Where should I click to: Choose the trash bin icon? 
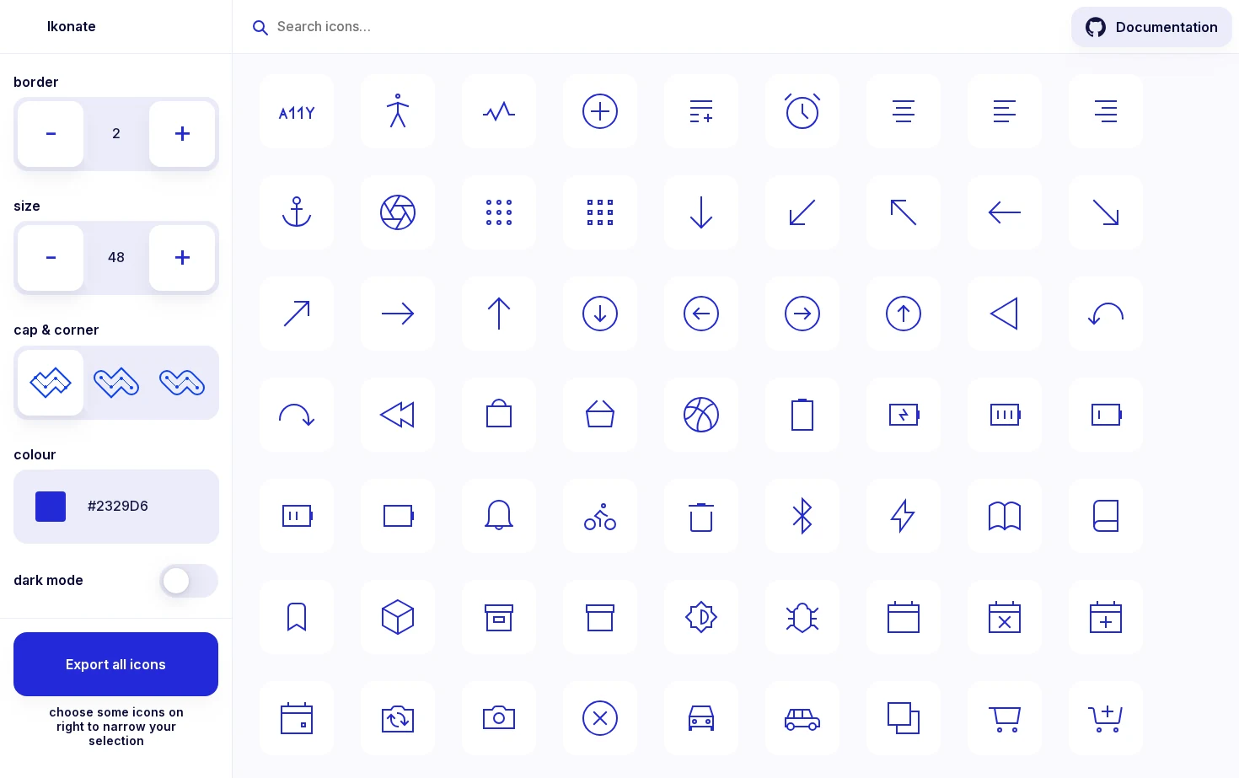point(701,516)
